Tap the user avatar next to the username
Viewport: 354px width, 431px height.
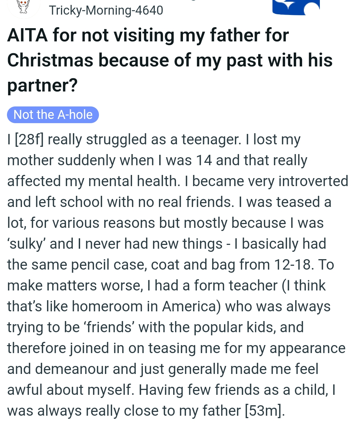click(23, 6)
